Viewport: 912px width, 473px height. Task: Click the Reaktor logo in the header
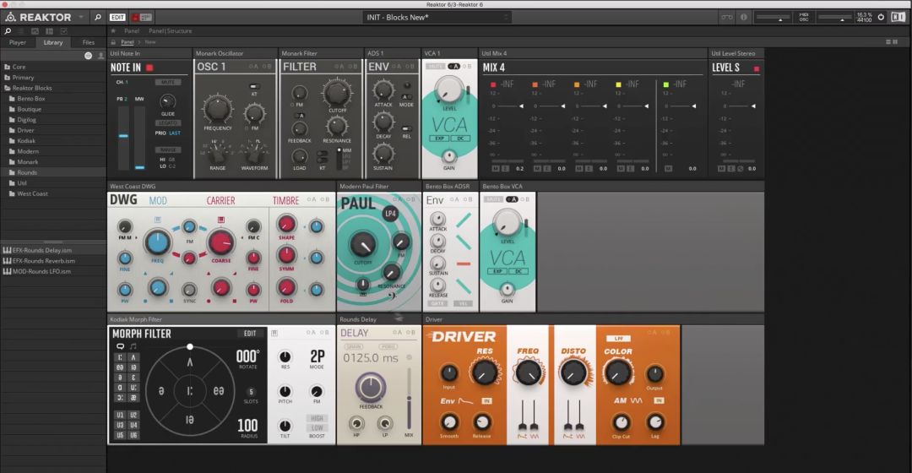tap(38, 17)
